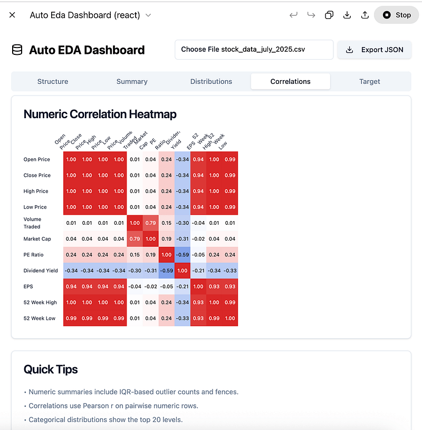The image size is (422, 430).
Task: Click the 52 Week Low row label
Action: pyautogui.click(x=40, y=318)
